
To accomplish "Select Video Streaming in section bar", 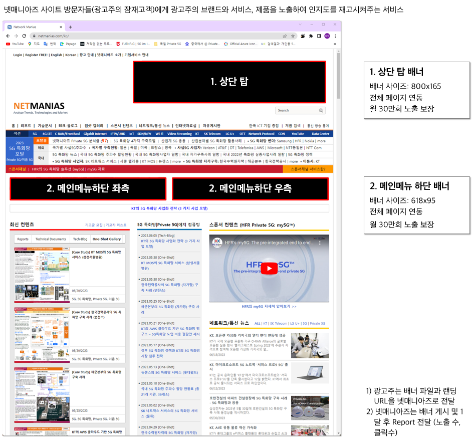I will click(x=179, y=134).
